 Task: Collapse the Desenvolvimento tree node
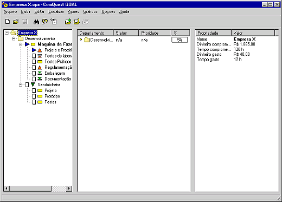coord(14,38)
